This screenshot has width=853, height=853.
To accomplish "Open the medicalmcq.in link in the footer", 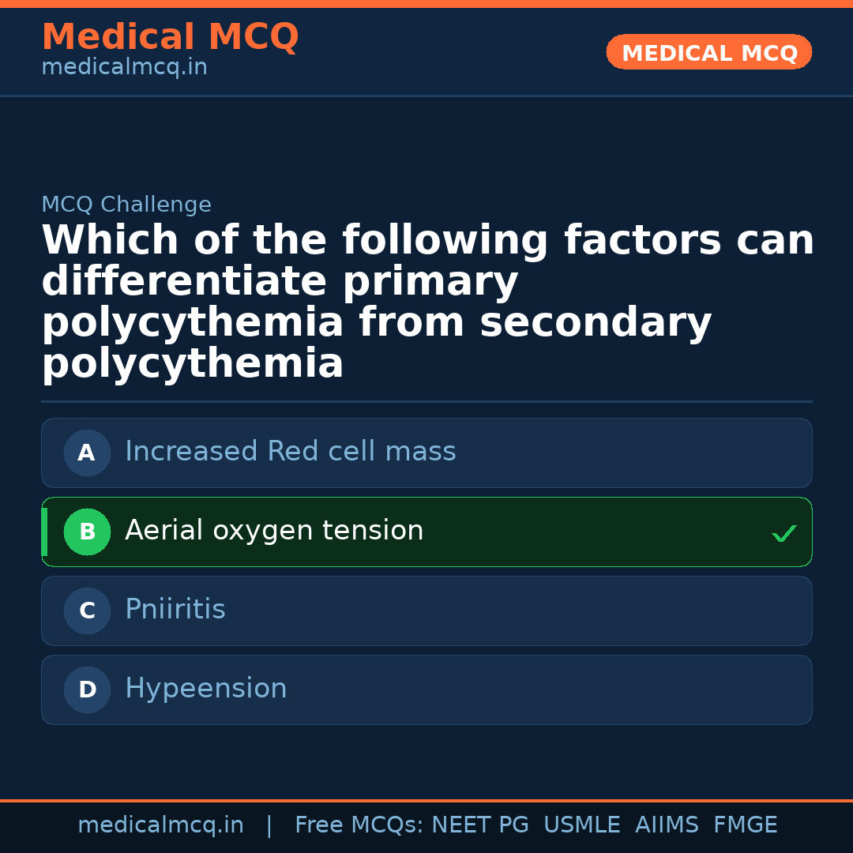I will [160, 825].
